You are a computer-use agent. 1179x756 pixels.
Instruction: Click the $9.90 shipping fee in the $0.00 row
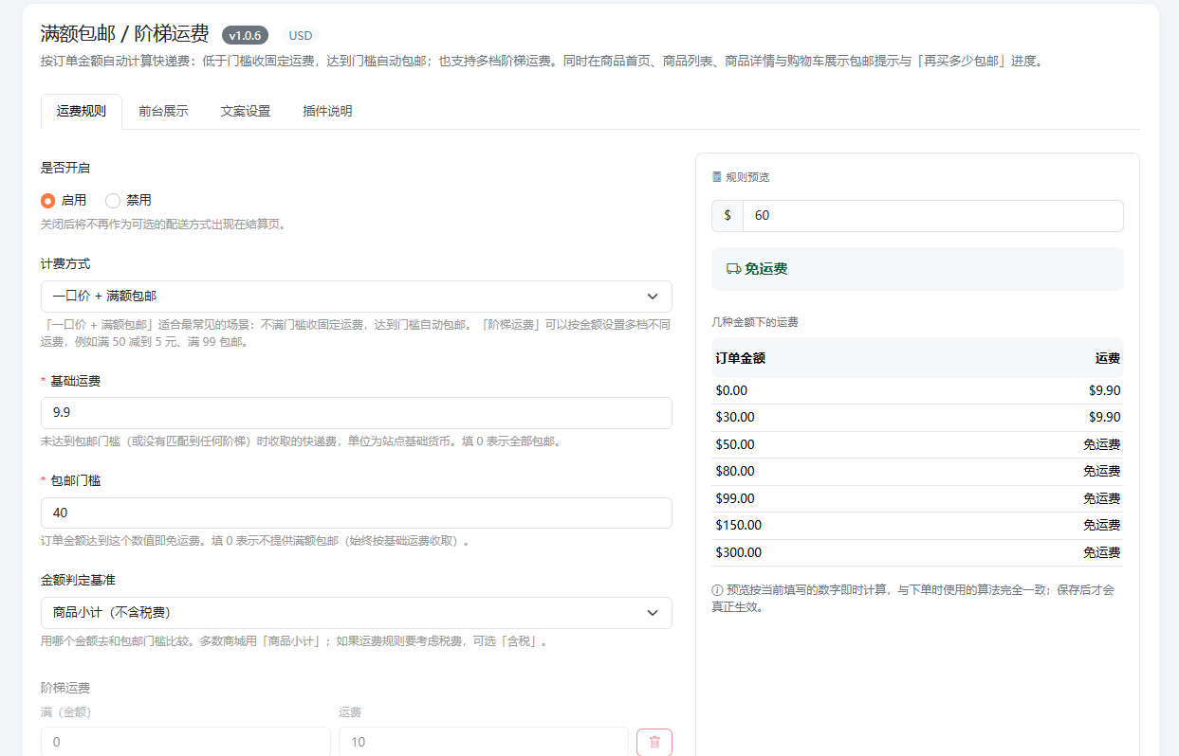[1104, 390]
